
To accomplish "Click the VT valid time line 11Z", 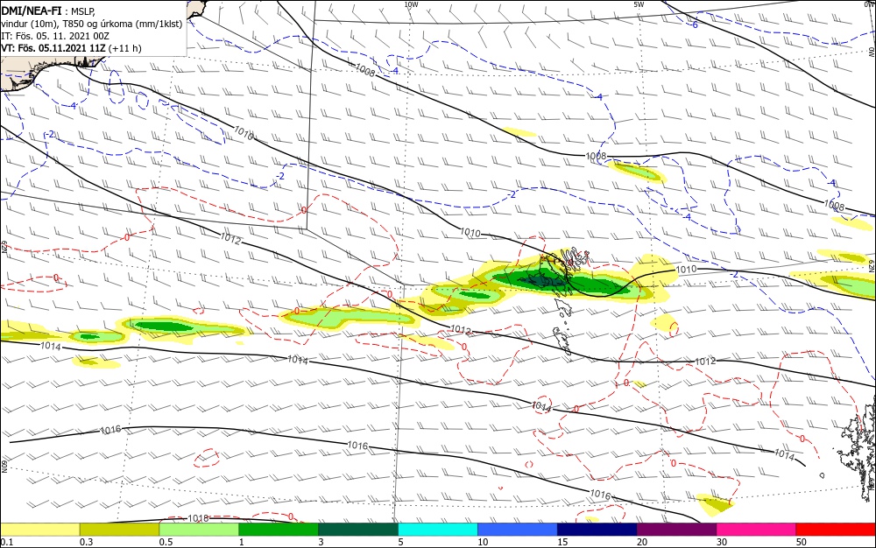I will click(x=53, y=48).
